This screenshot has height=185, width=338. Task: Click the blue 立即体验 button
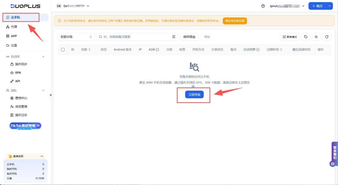(194, 94)
